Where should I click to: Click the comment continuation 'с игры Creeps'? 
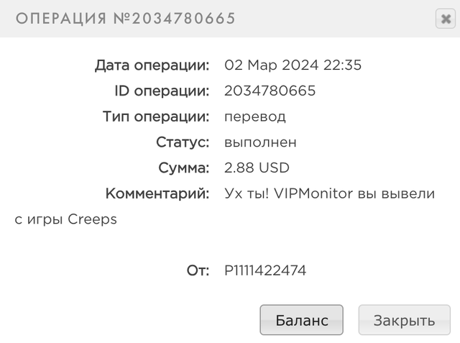tap(65, 219)
